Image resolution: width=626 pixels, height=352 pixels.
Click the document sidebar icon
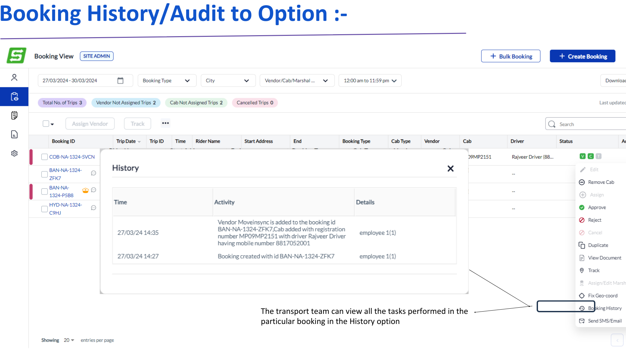[x=14, y=134]
